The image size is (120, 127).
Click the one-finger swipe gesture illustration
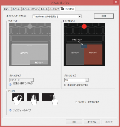click(50, 99)
